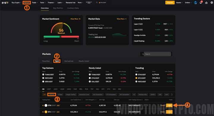214x116 pixels.
Task: Click the Deposit button
Action: [170, 3]
